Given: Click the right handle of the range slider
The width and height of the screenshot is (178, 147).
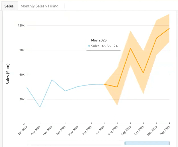Looking at the screenshot, I should pos(169,143).
